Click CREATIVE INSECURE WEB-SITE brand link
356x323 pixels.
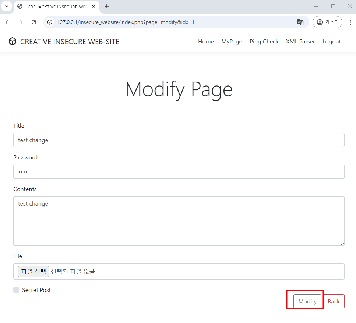pos(70,42)
